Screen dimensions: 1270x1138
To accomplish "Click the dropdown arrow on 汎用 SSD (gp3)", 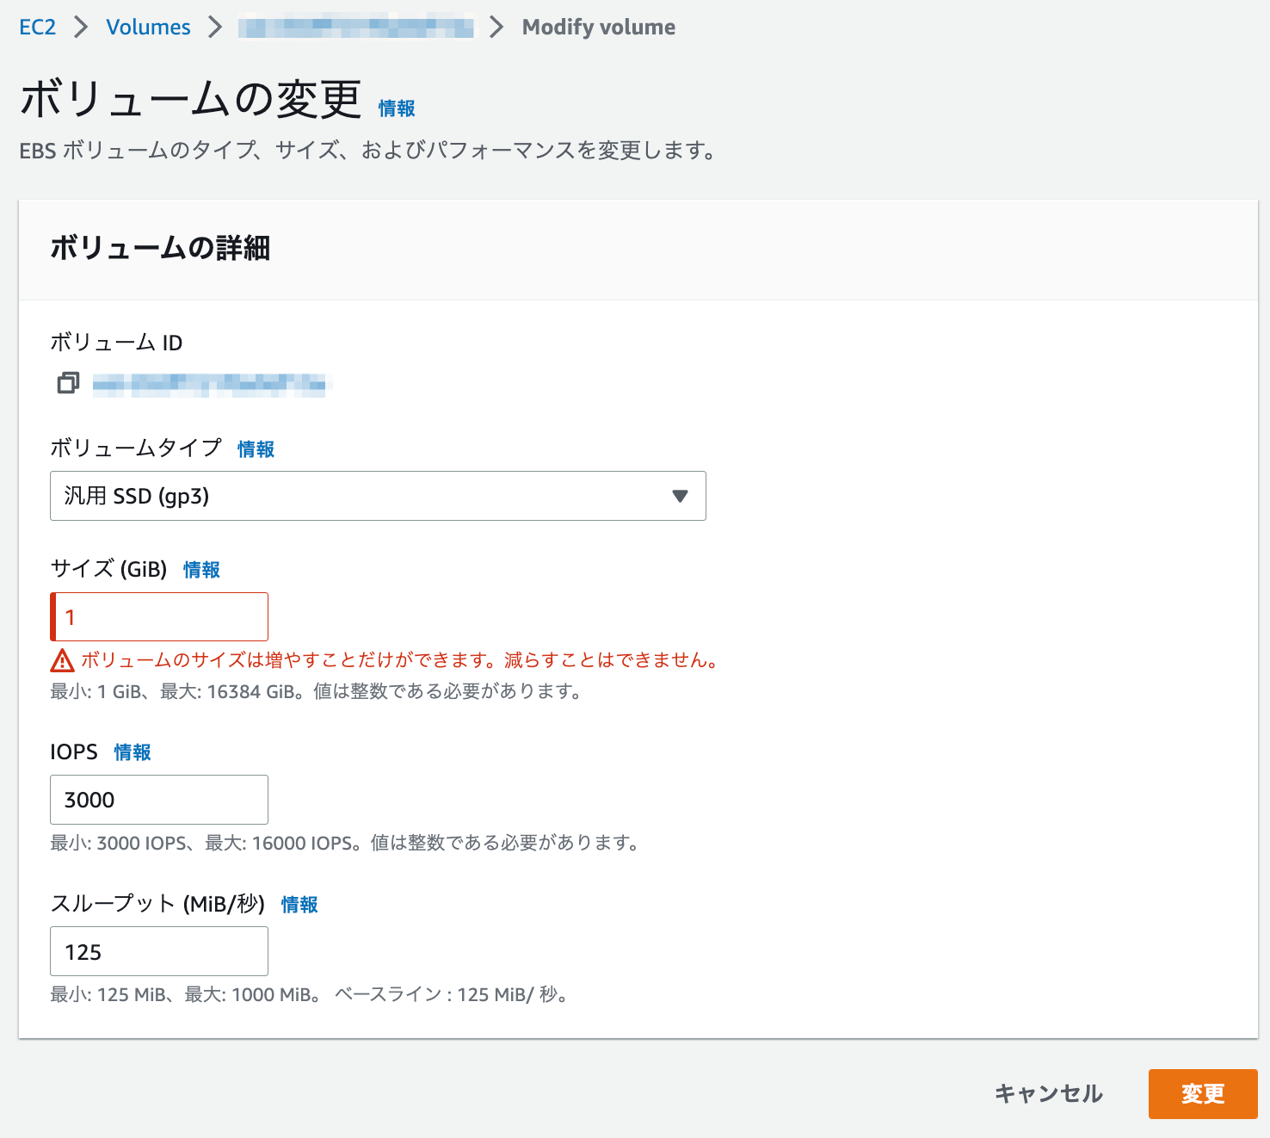I will [681, 496].
